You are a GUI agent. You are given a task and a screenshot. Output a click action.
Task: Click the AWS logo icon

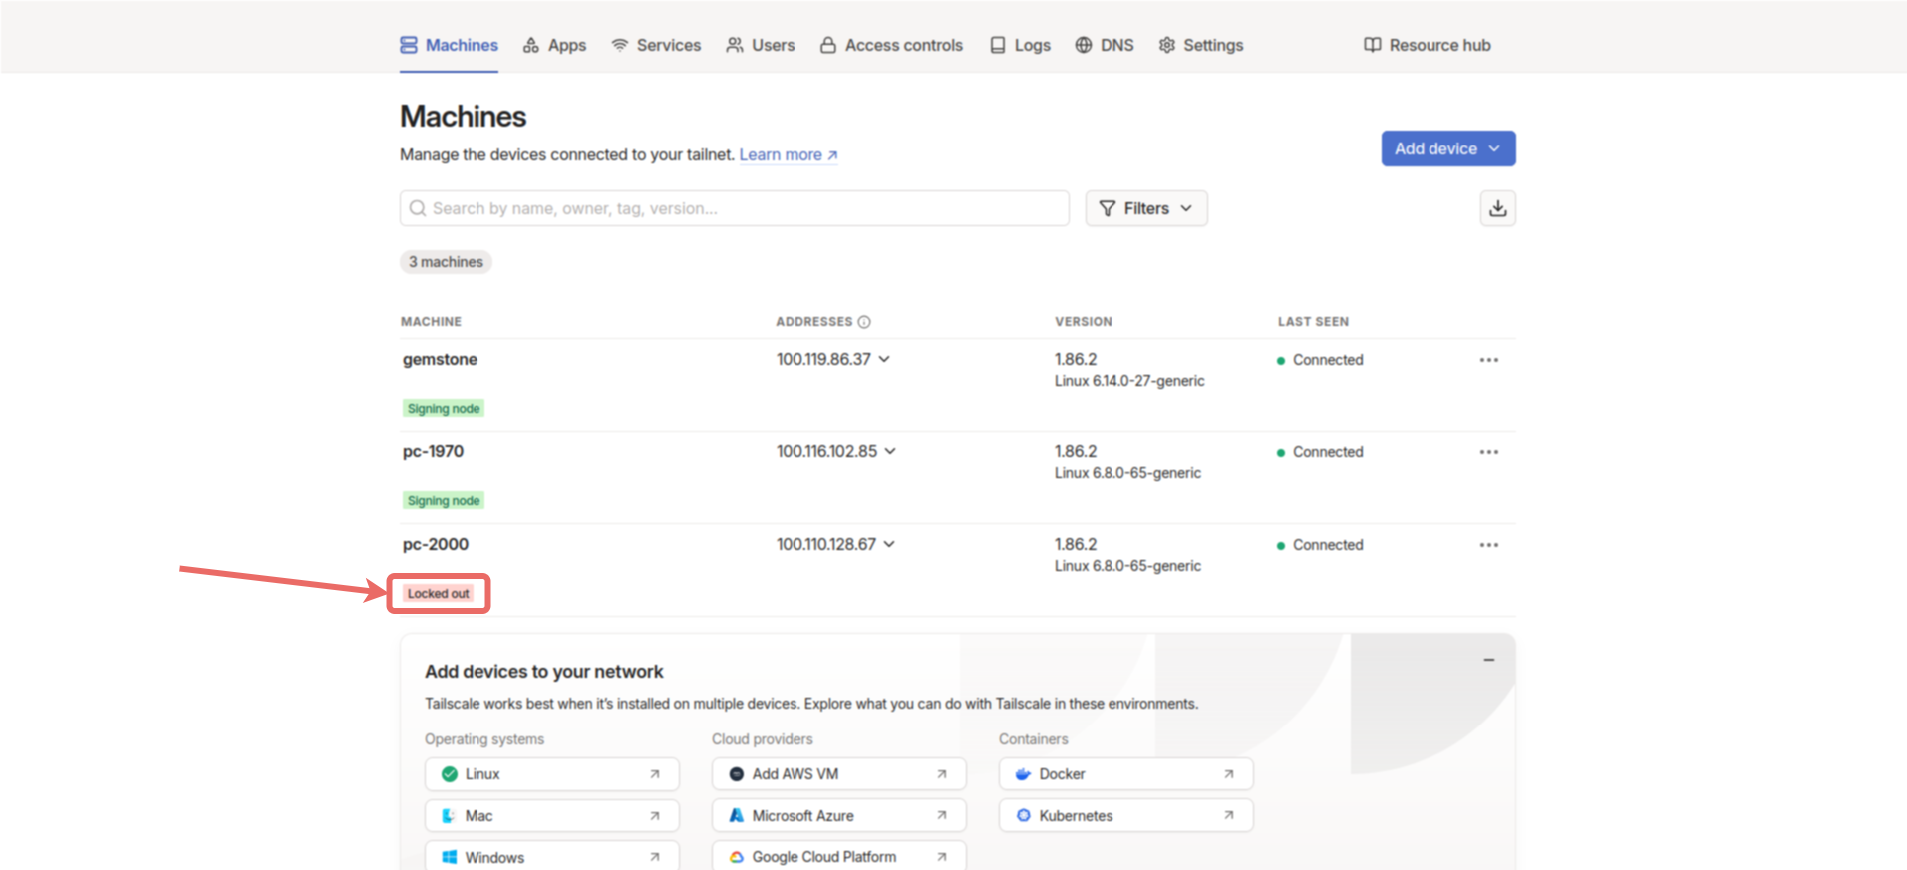click(737, 774)
